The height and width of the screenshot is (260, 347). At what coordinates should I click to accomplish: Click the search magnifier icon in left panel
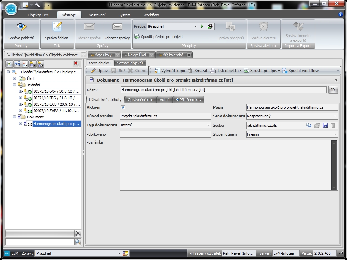[78, 242]
